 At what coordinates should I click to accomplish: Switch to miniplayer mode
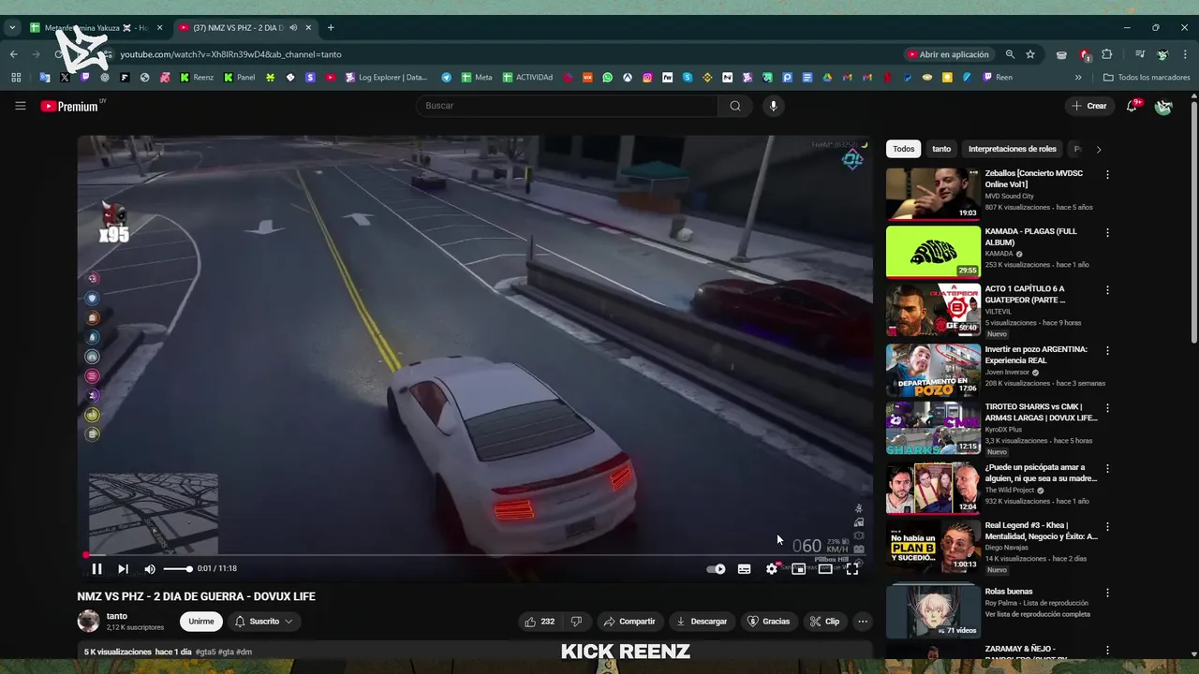(x=798, y=568)
